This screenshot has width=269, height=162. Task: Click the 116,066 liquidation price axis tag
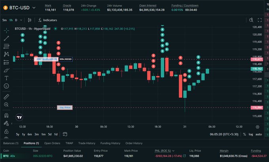pos(257,108)
